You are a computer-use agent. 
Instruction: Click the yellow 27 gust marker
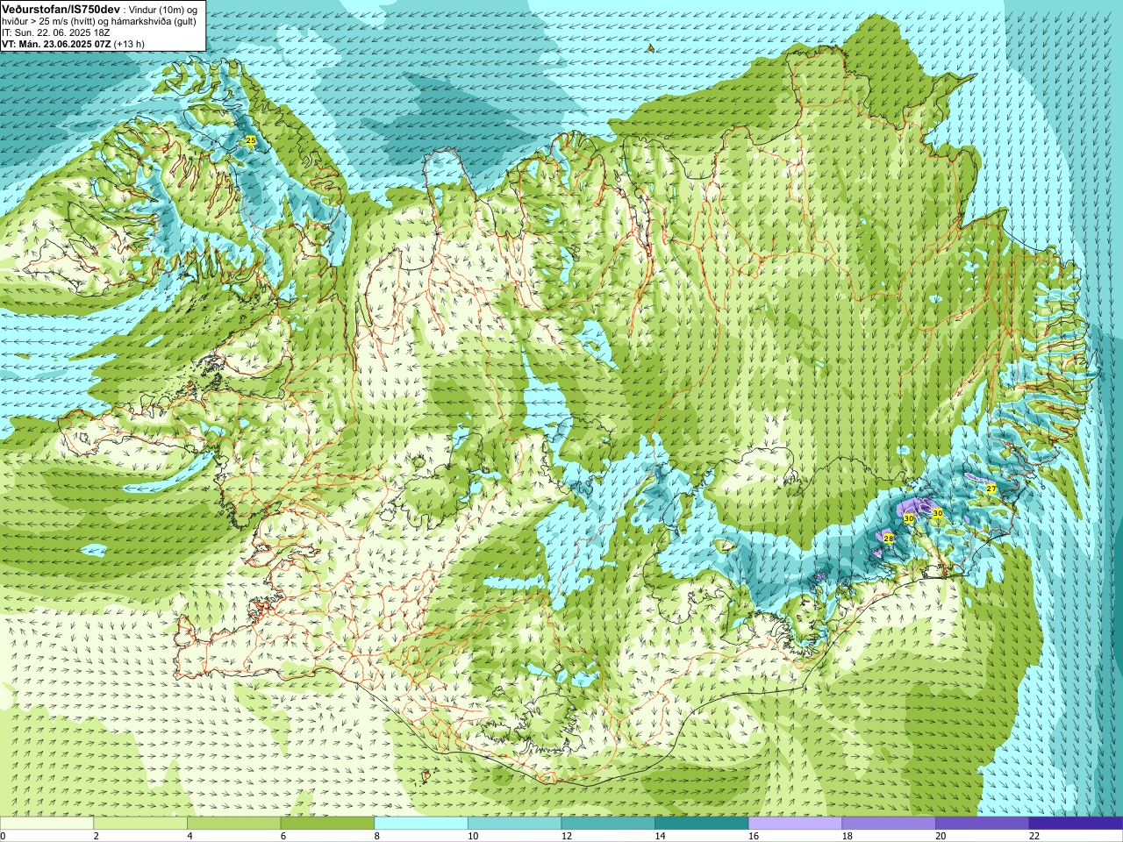point(991,489)
